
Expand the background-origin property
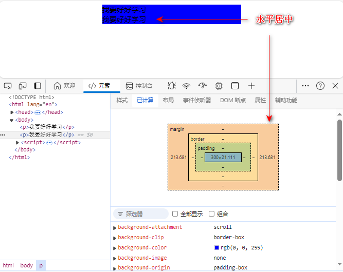pyautogui.click(x=114, y=268)
